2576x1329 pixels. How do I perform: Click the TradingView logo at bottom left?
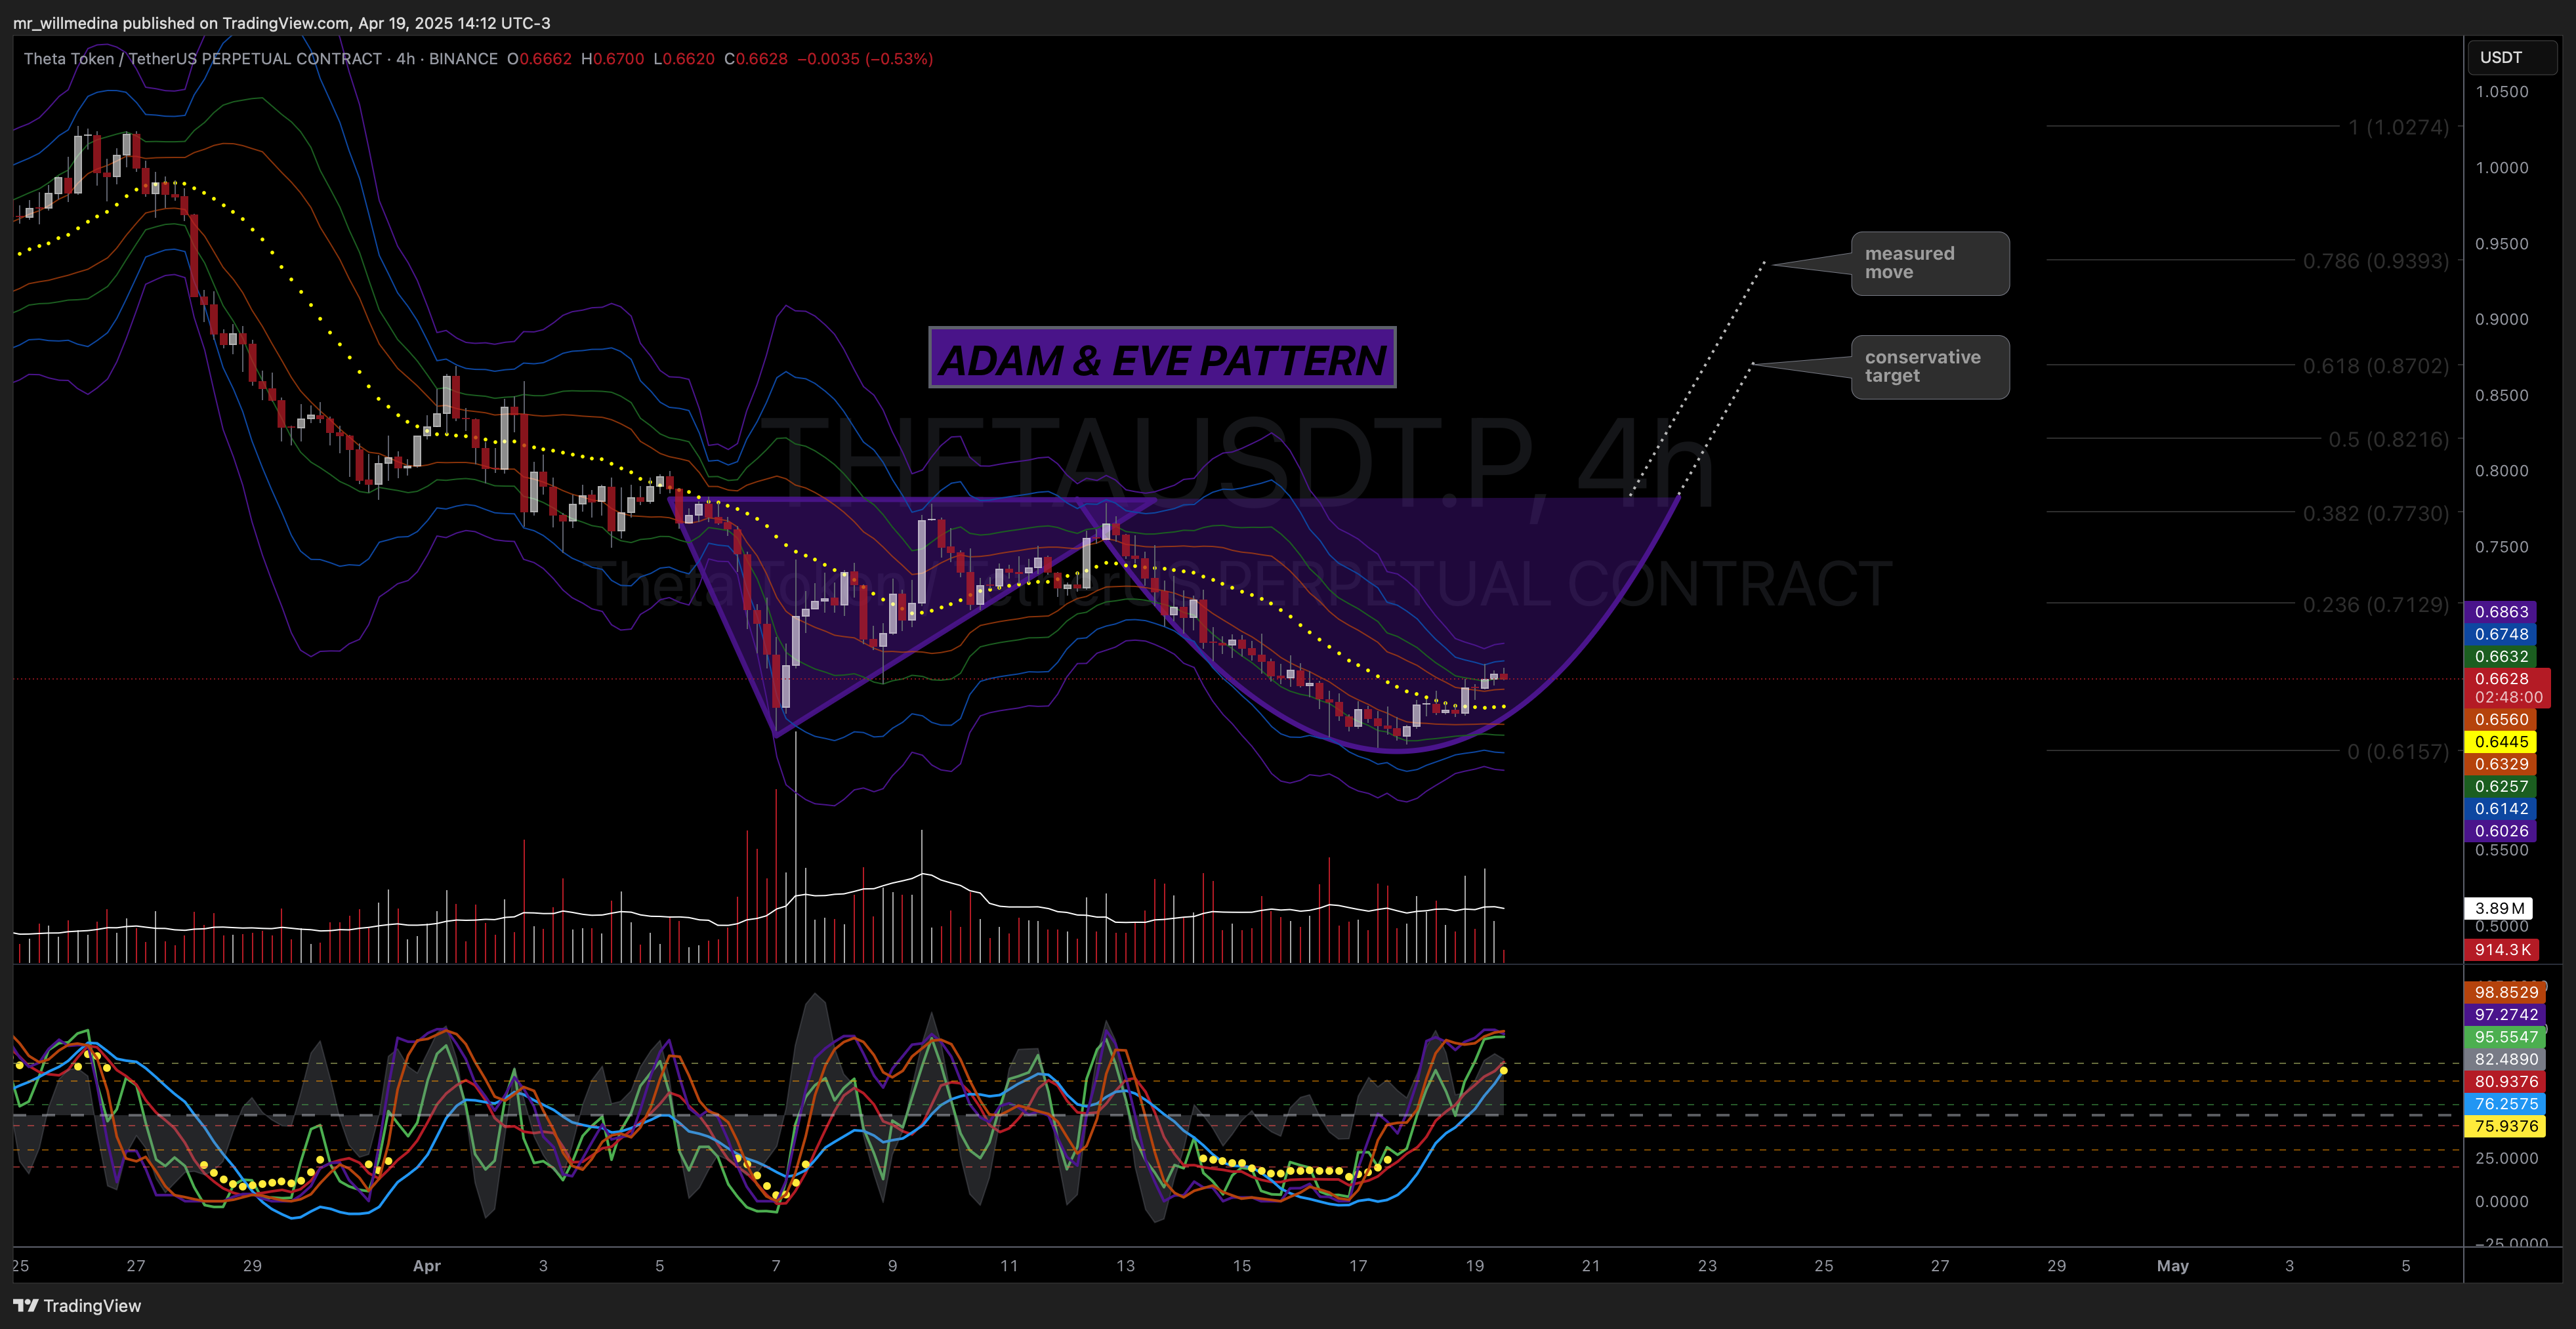77,1305
